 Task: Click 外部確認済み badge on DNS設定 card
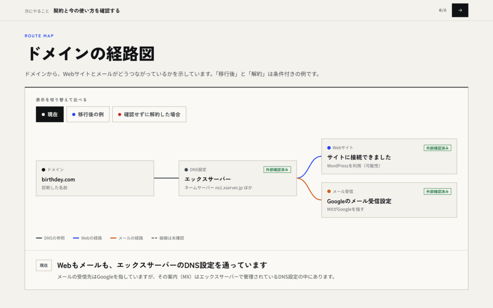tap(277, 170)
